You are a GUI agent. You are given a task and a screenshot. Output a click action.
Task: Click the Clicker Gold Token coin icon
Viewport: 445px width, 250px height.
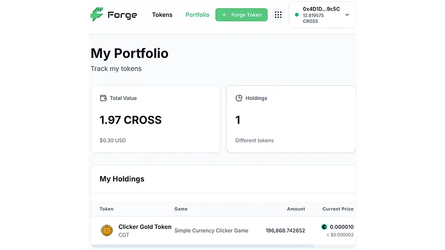[107, 230]
